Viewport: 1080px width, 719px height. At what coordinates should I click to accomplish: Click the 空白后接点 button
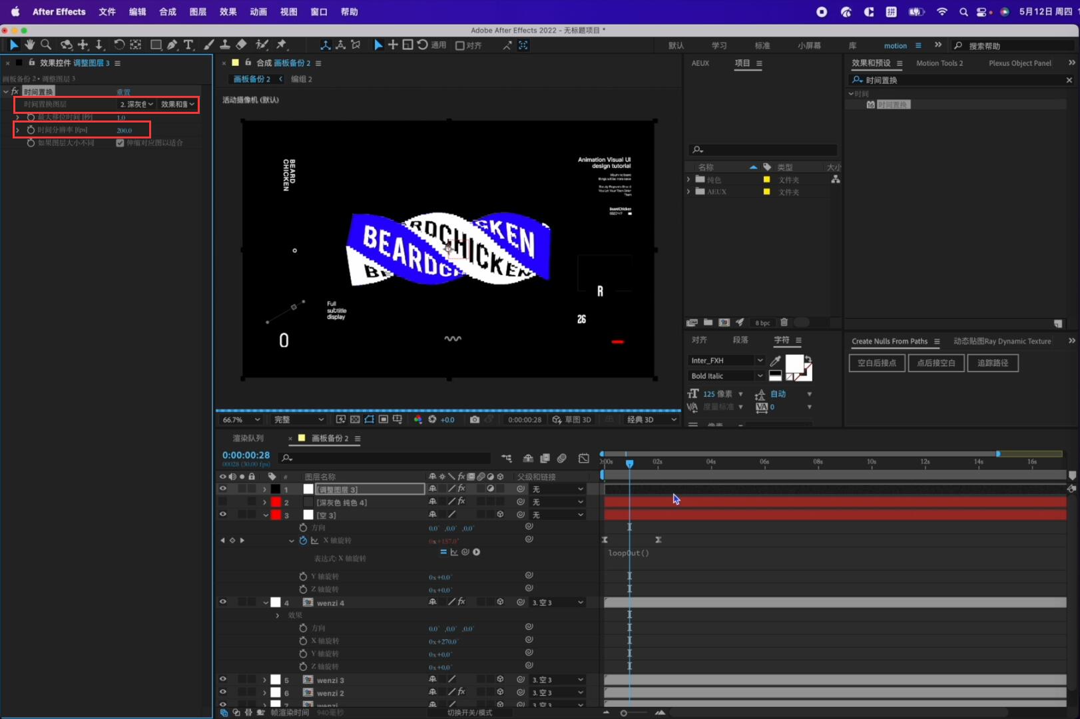coord(877,363)
